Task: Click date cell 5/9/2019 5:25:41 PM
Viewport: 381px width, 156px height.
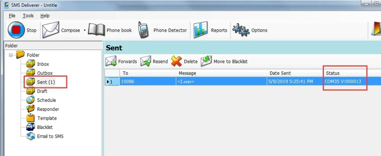Action: (x=295, y=82)
